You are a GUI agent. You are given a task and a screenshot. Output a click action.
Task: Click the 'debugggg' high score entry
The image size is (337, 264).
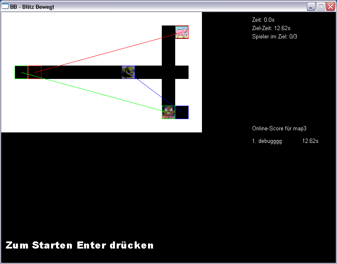(267, 141)
